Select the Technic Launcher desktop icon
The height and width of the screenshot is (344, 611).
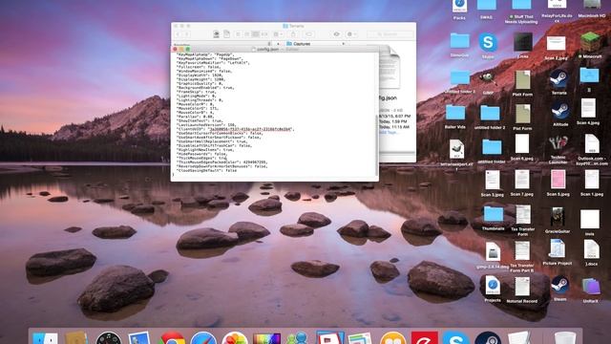558,144
